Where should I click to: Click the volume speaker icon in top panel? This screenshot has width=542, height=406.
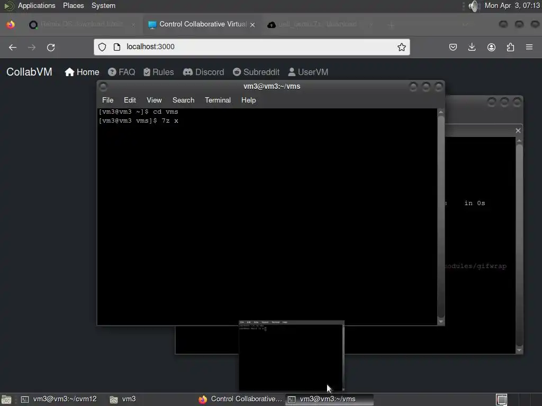point(474,6)
